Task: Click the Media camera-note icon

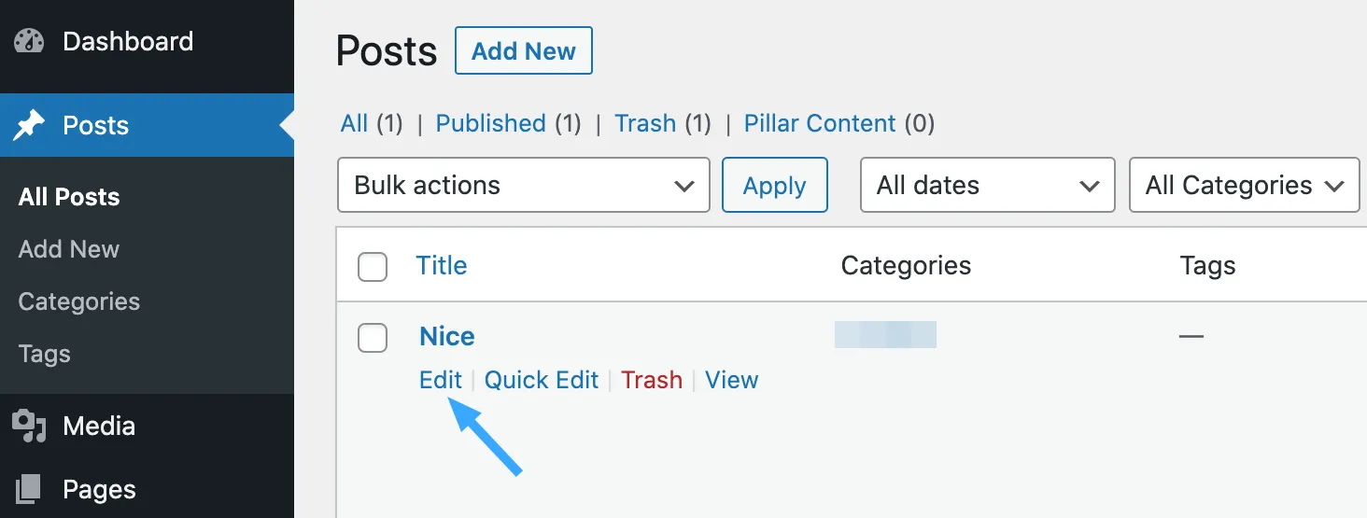Action: point(29,427)
